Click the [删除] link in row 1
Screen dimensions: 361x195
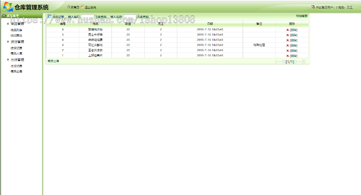294,56
